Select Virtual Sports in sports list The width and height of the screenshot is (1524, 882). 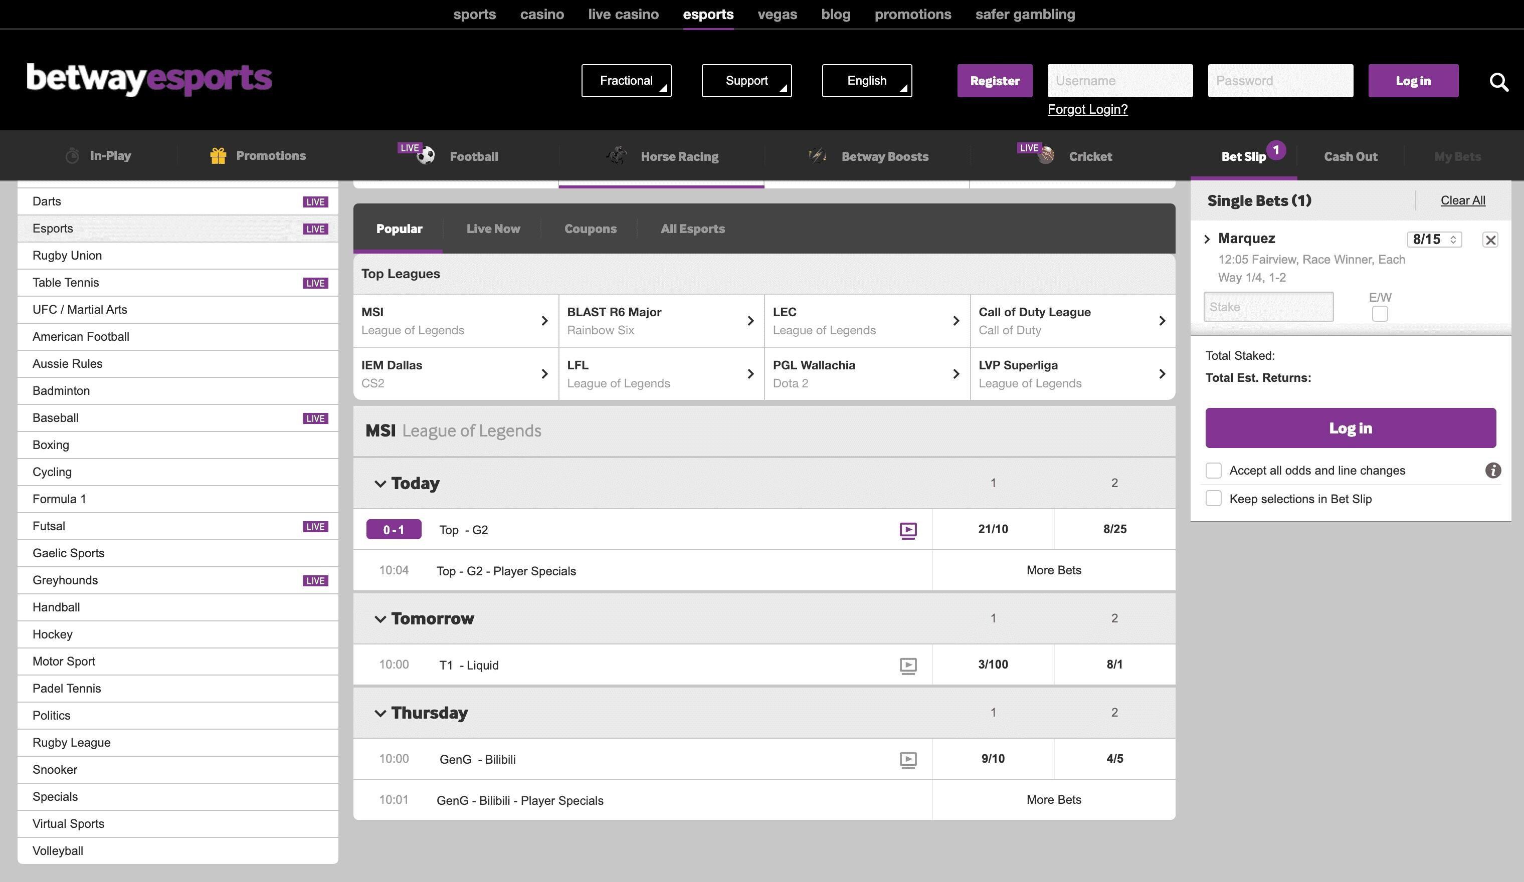tap(178, 824)
